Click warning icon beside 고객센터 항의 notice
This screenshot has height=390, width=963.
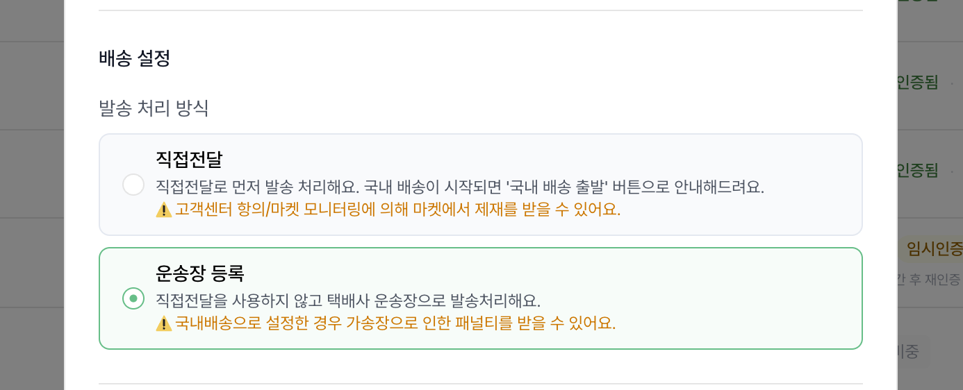(164, 210)
